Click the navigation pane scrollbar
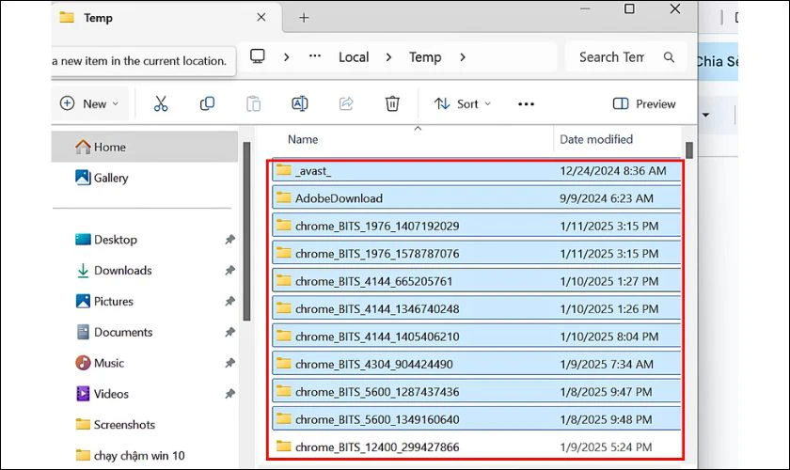 [x=246, y=232]
